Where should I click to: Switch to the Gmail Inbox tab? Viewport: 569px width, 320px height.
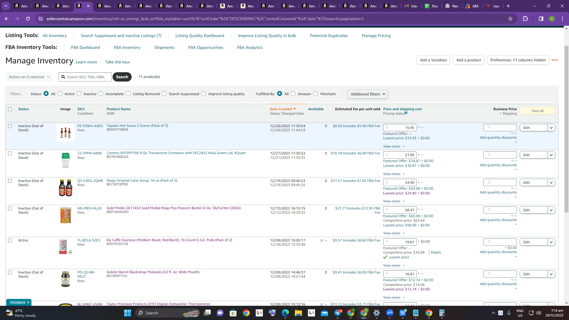pos(412,6)
